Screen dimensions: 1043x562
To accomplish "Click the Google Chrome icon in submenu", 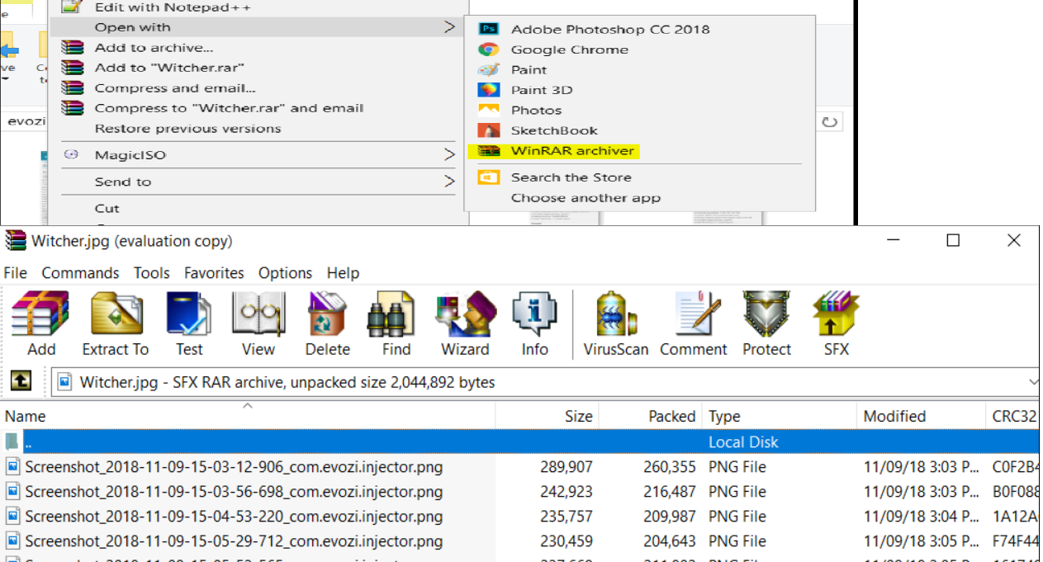I will pyautogui.click(x=489, y=50).
